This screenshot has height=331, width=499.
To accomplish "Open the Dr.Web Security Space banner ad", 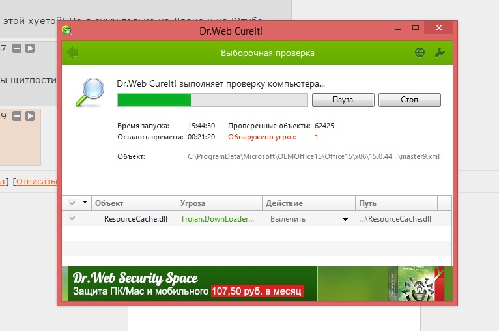I will pyautogui.click(x=257, y=283).
